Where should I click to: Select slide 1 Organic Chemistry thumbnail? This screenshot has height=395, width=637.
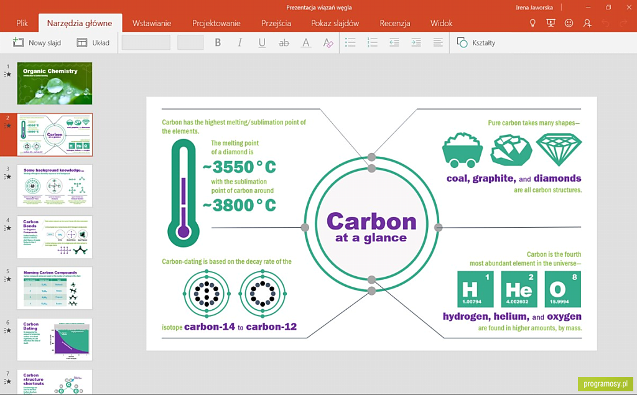tap(55, 83)
